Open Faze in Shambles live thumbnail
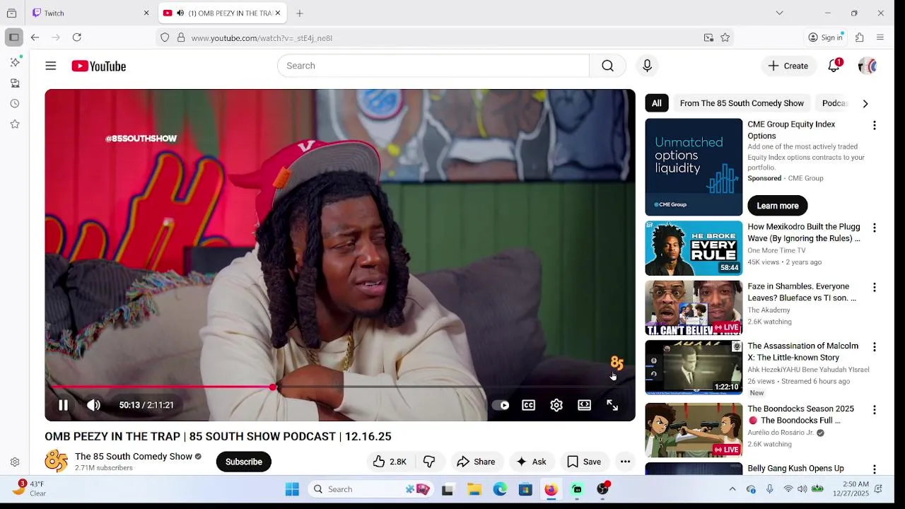This screenshot has height=509, width=905. click(x=694, y=308)
